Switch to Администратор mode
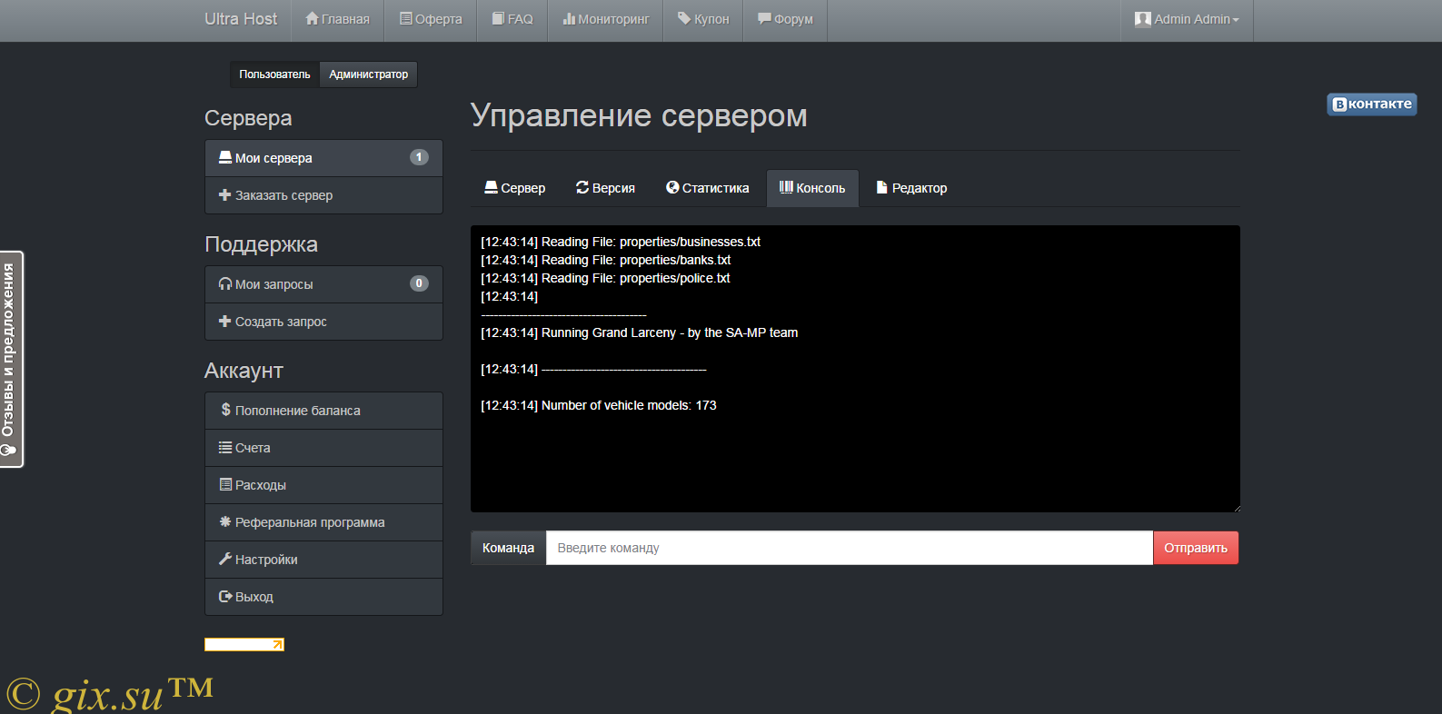This screenshot has height=714, width=1442. 368,74
